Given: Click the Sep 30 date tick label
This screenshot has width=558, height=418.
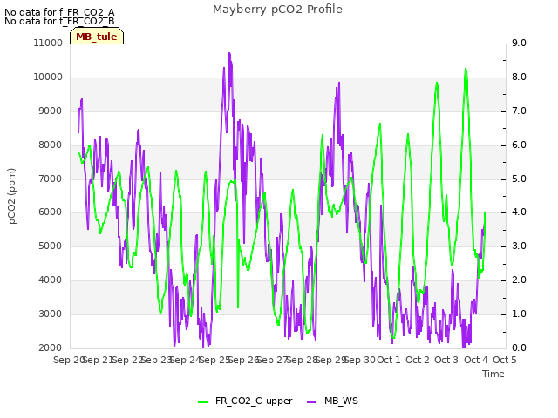Looking at the screenshot, I should pos(360,360).
